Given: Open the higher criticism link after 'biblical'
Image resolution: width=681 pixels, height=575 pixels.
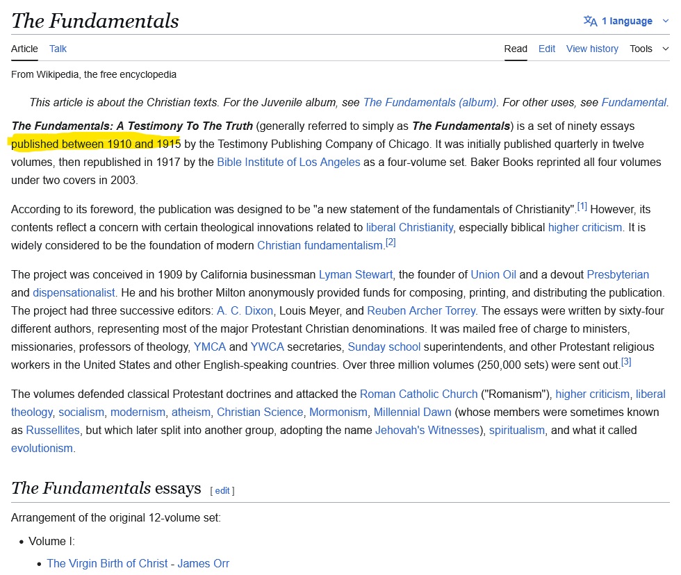Looking at the screenshot, I should (x=584, y=227).
